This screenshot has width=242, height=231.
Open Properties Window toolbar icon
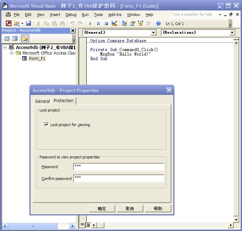pos(132,23)
